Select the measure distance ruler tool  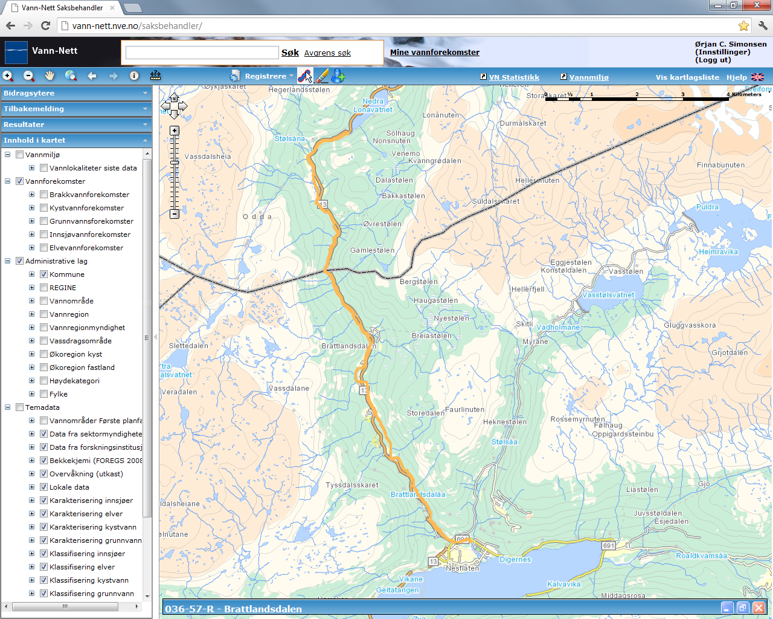(155, 76)
